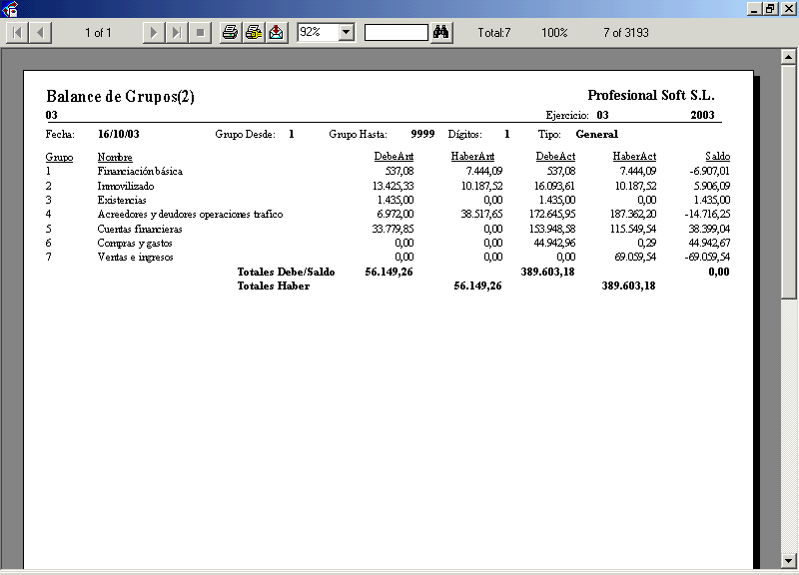Screen dimensions: 799x575
Task: Click the Saldo column header
Action: pyautogui.click(x=717, y=157)
